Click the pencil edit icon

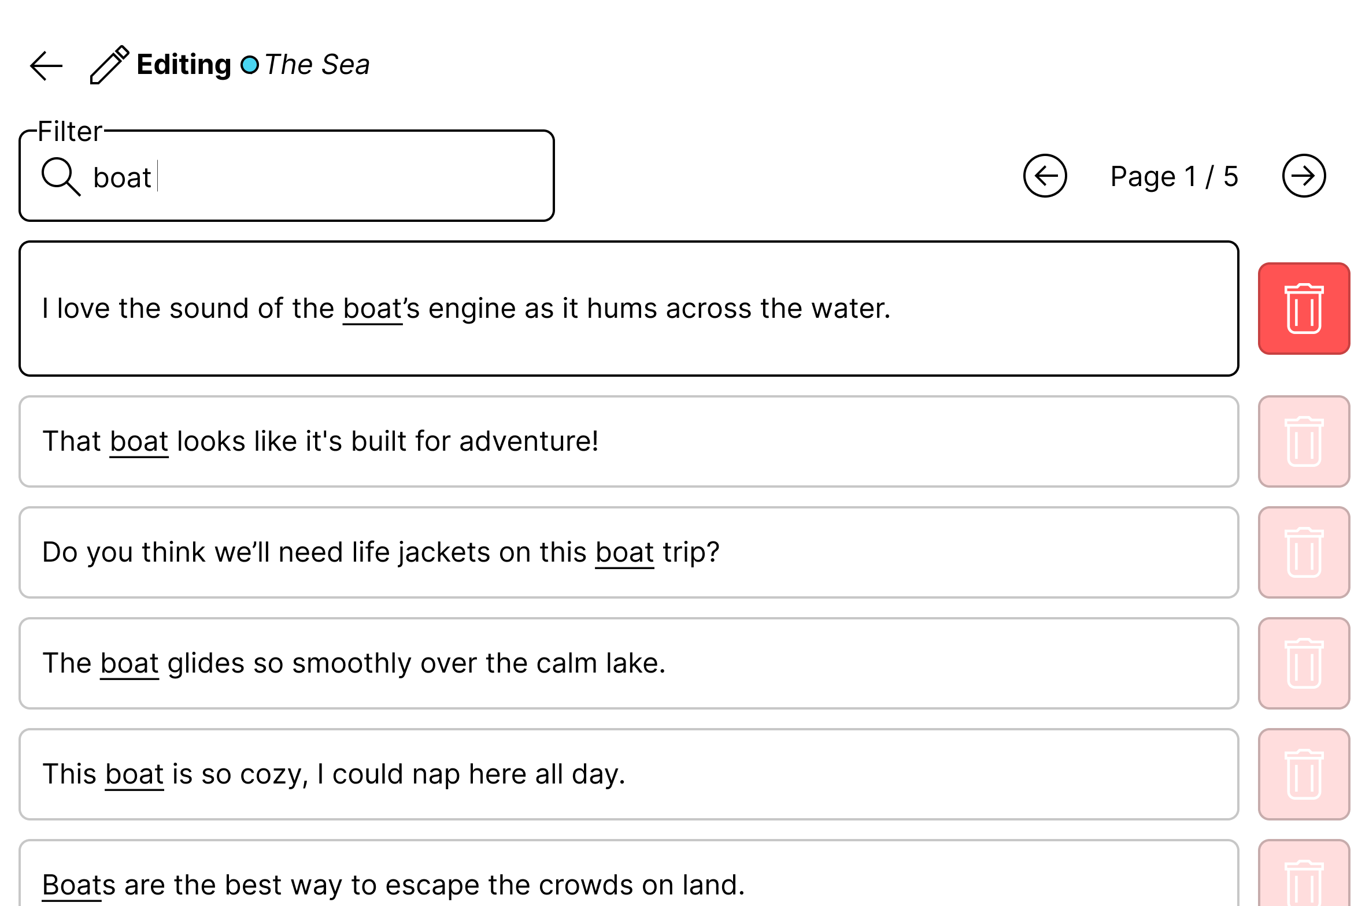(109, 65)
